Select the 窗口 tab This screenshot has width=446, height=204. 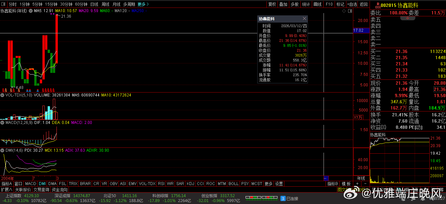[x=19, y=184]
